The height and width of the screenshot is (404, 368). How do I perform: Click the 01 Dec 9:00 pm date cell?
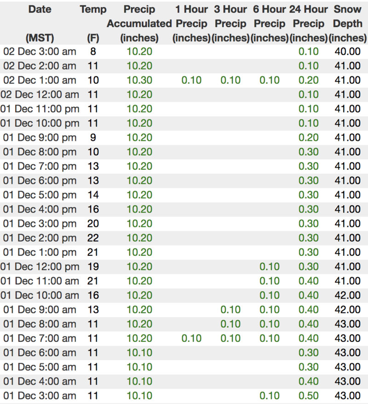pyautogui.click(x=40, y=138)
